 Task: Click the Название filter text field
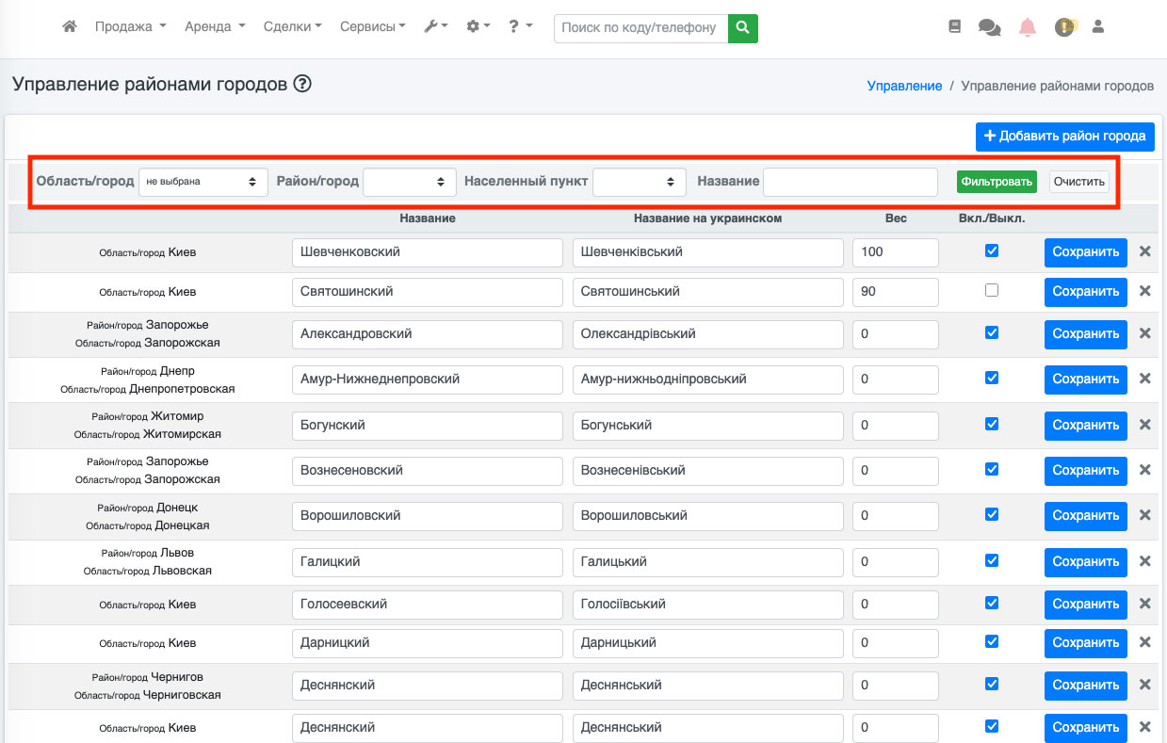[x=850, y=182]
